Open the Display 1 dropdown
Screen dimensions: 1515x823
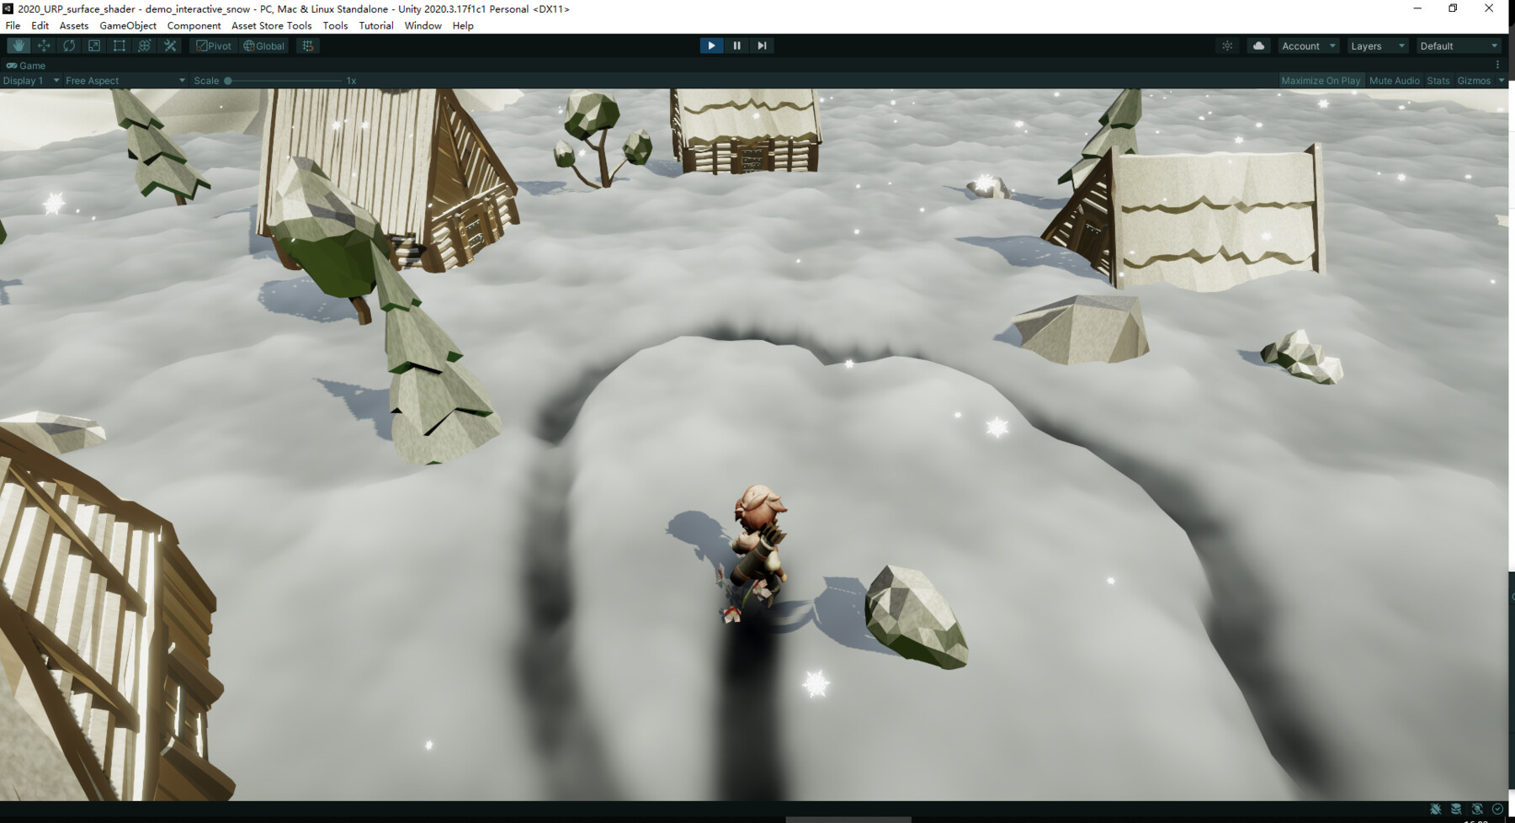click(29, 80)
